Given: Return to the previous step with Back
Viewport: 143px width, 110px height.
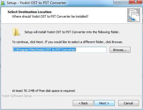Looking at the screenshot, I should pos(83,103).
